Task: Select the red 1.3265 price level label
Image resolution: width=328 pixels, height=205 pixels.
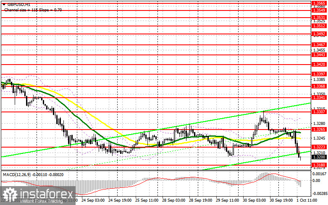Action: pyautogui.click(x=319, y=130)
